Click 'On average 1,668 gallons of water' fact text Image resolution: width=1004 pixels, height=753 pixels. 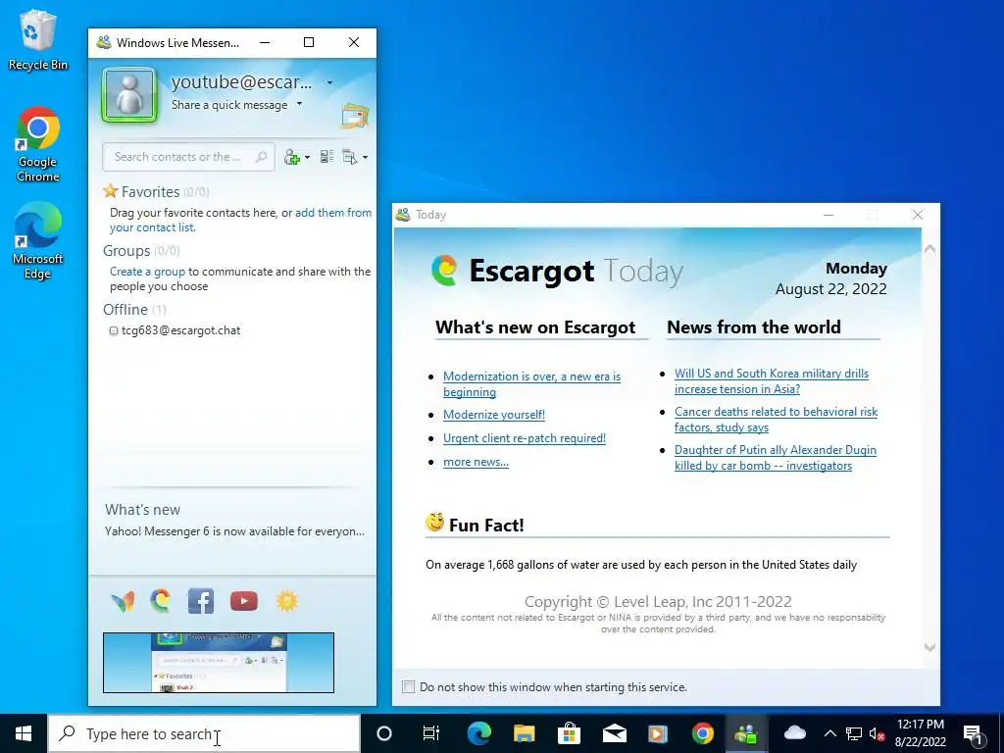pos(641,564)
